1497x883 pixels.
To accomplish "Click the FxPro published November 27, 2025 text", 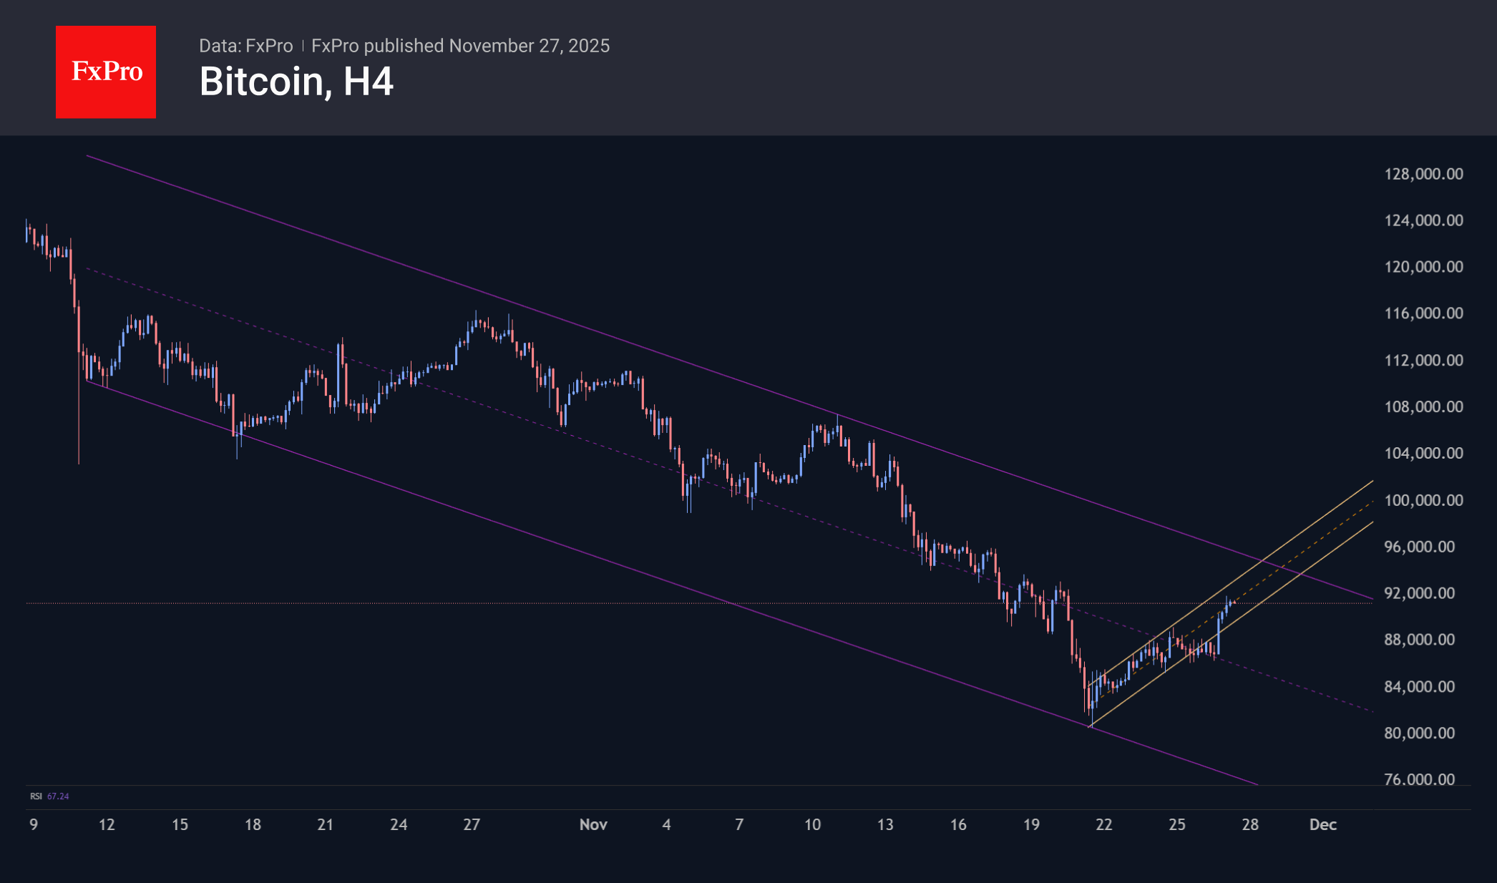I will coord(460,46).
